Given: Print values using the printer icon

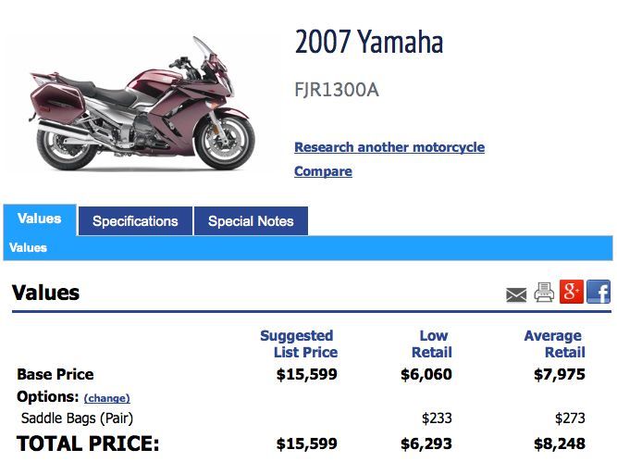Looking at the screenshot, I should (544, 293).
